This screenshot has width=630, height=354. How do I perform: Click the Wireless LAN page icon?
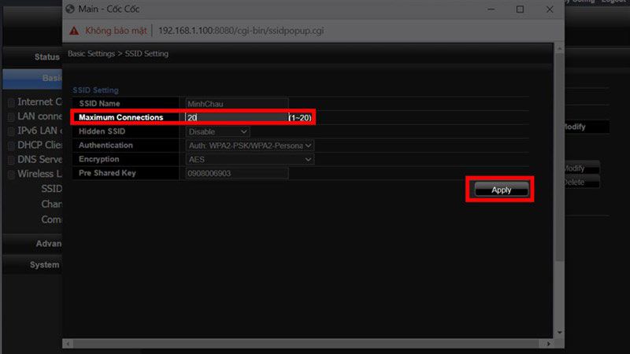(11, 175)
